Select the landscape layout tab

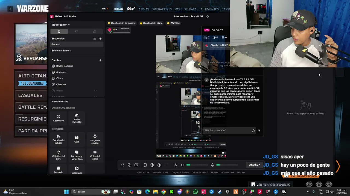click(x=77, y=31)
